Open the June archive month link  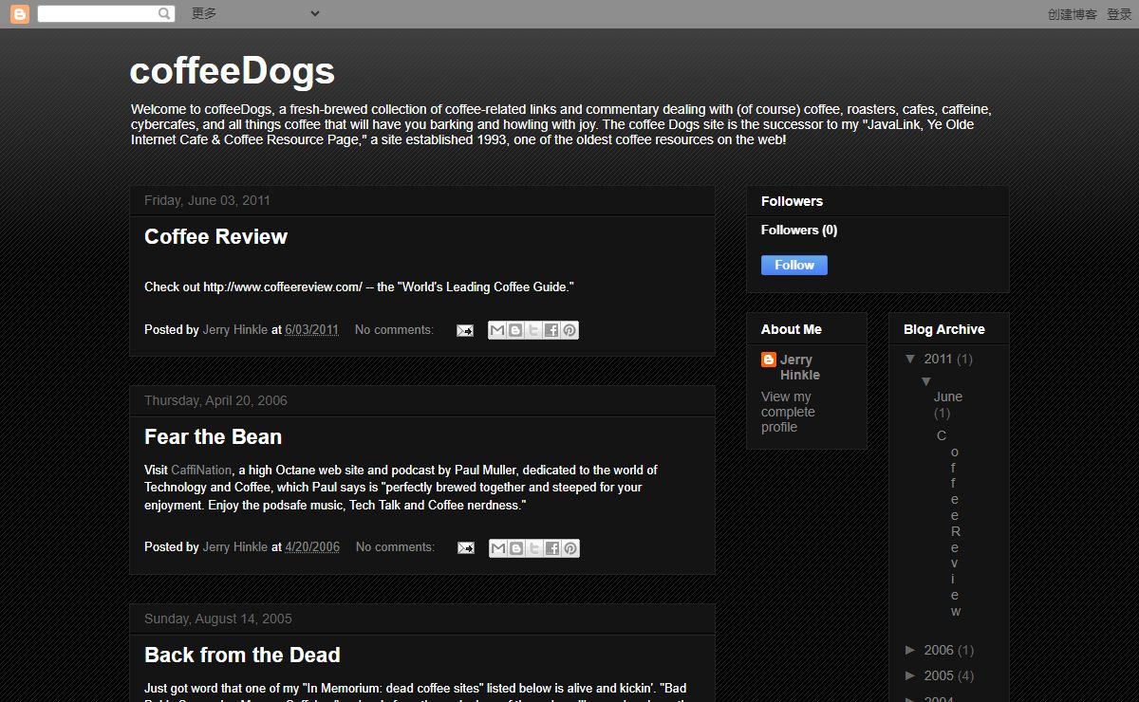click(x=948, y=397)
